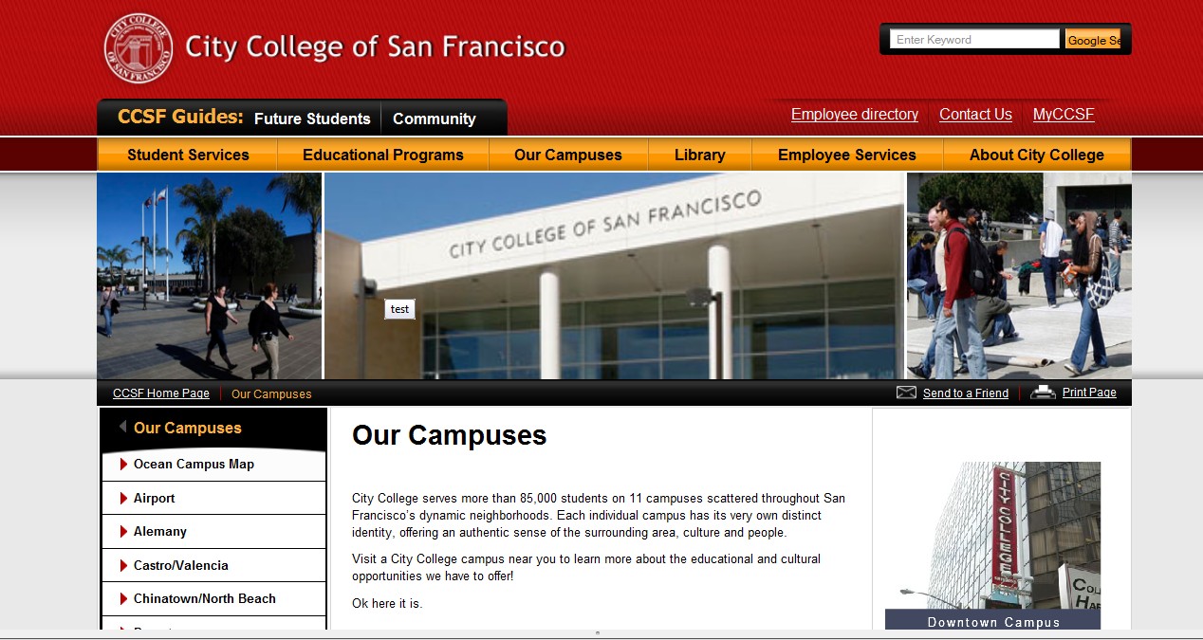Click the printer icon beside Print Page

click(x=1043, y=393)
